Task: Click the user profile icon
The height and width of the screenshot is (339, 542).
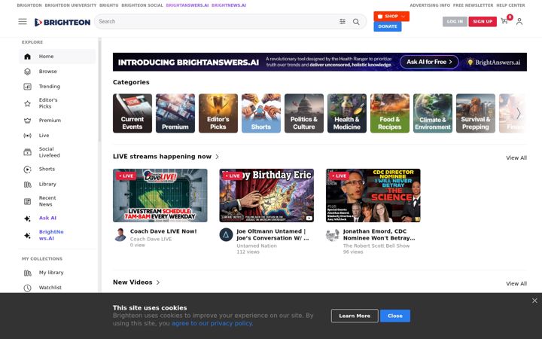Action: (519, 22)
